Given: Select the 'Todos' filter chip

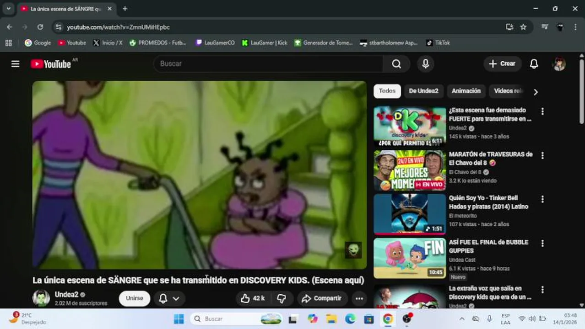Looking at the screenshot, I should pyautogui.click(x=387, y=91).
